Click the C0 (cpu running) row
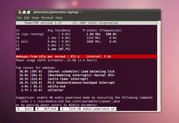Image resolution: width=179 pixels, height=123 pixels. pos(43,34)
